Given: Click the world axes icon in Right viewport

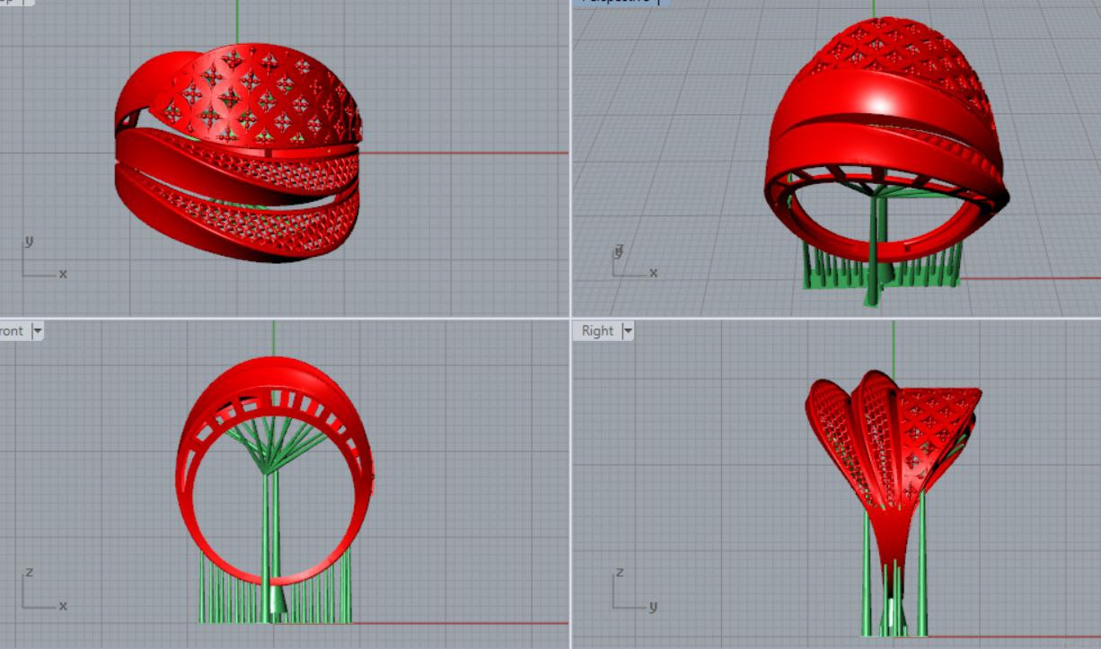Looking at the screenshot, I should (630, 592).
